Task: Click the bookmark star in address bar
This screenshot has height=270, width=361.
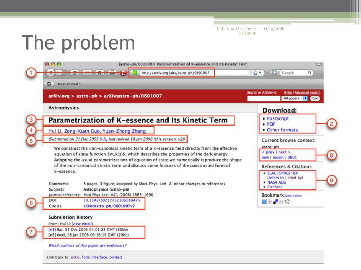Action: pos(255,73)
